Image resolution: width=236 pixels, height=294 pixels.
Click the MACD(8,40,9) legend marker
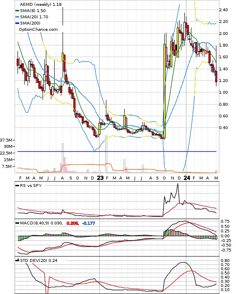[x=17, y=223]
